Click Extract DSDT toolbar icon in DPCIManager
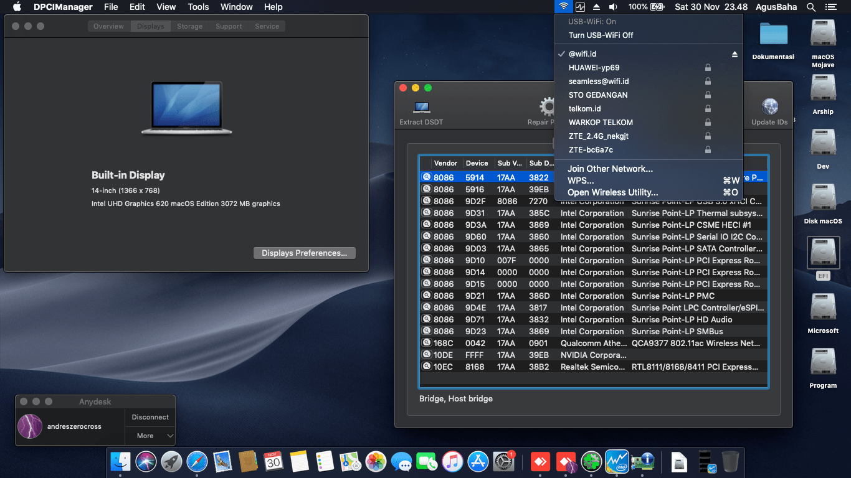851x478 pixels. click(x=421, y=107)
